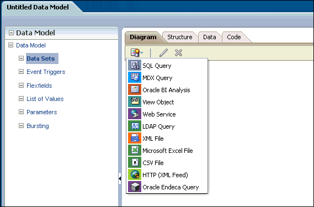
Task: Select View Object menu entry
Action: coord(167,102)
